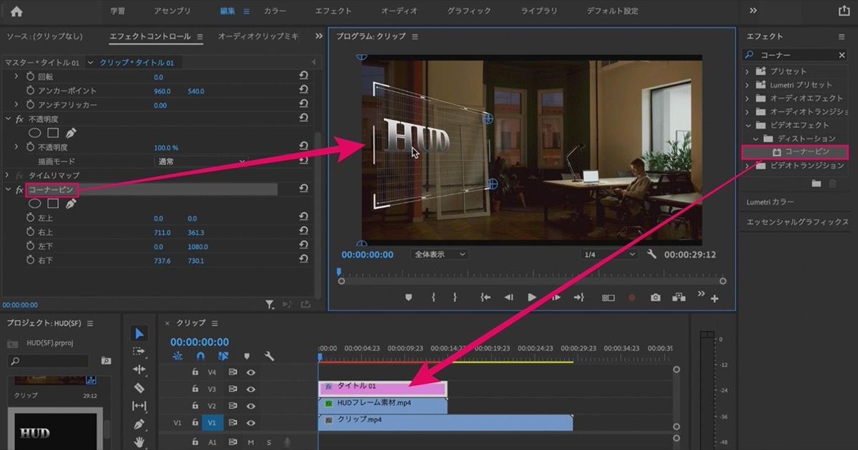Pick the Razor tool

coord(139,388)
